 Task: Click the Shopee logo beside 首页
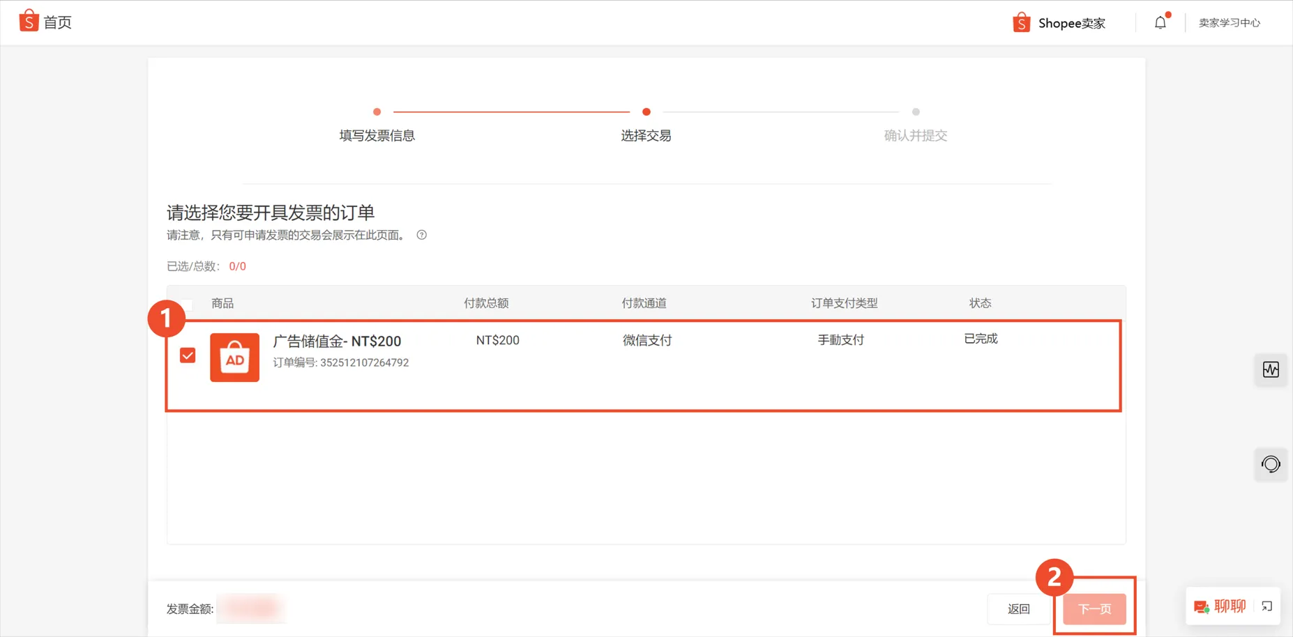click(x=29, y=21)
